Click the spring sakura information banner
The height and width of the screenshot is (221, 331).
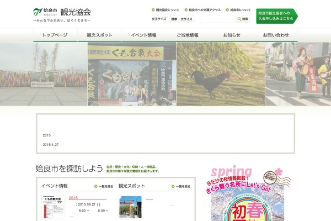pos(248,193)
